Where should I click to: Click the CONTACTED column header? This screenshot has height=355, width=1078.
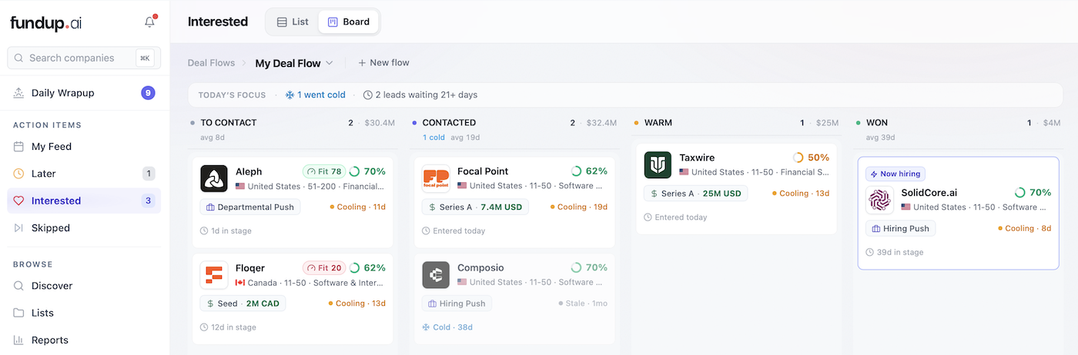click(449, 123)
